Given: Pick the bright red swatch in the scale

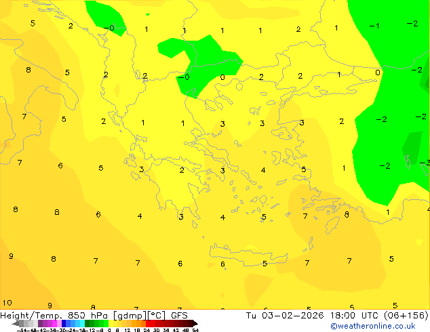Looking at the screenshot, I should (x=148, y=323).
